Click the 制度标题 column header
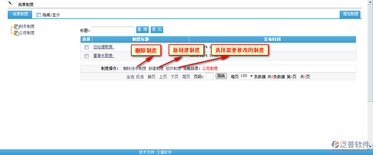The width and height of the screenshot is (373, 155). [x=141, y=39]
